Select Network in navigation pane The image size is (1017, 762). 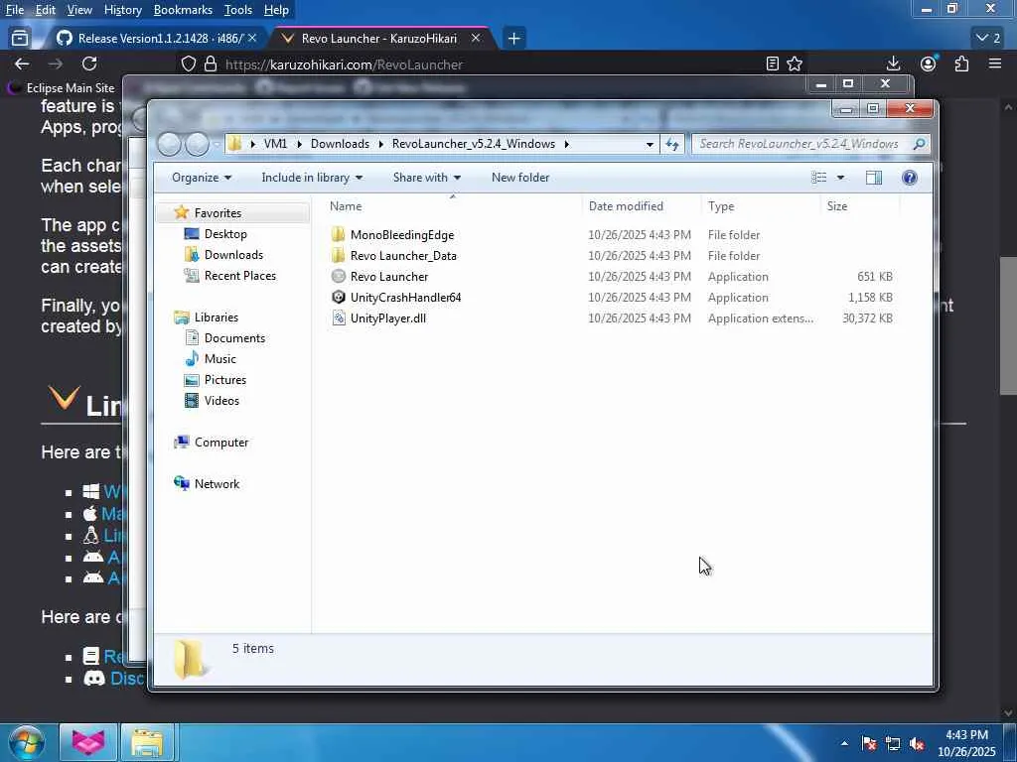point(217,483)
